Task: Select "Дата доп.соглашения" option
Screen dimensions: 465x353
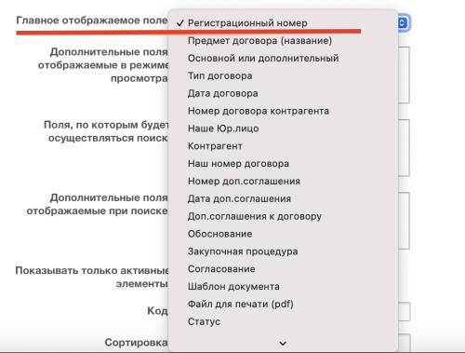Action: [x=283, y=198]
